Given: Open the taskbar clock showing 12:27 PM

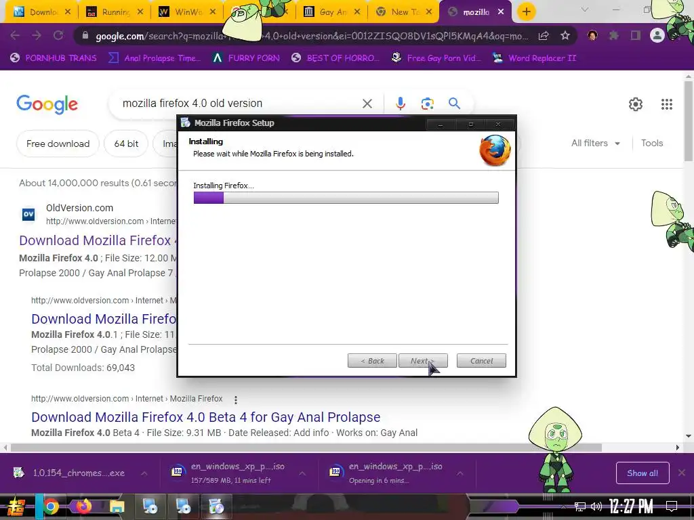Looking at the screenshot, I should coord(631,506).
